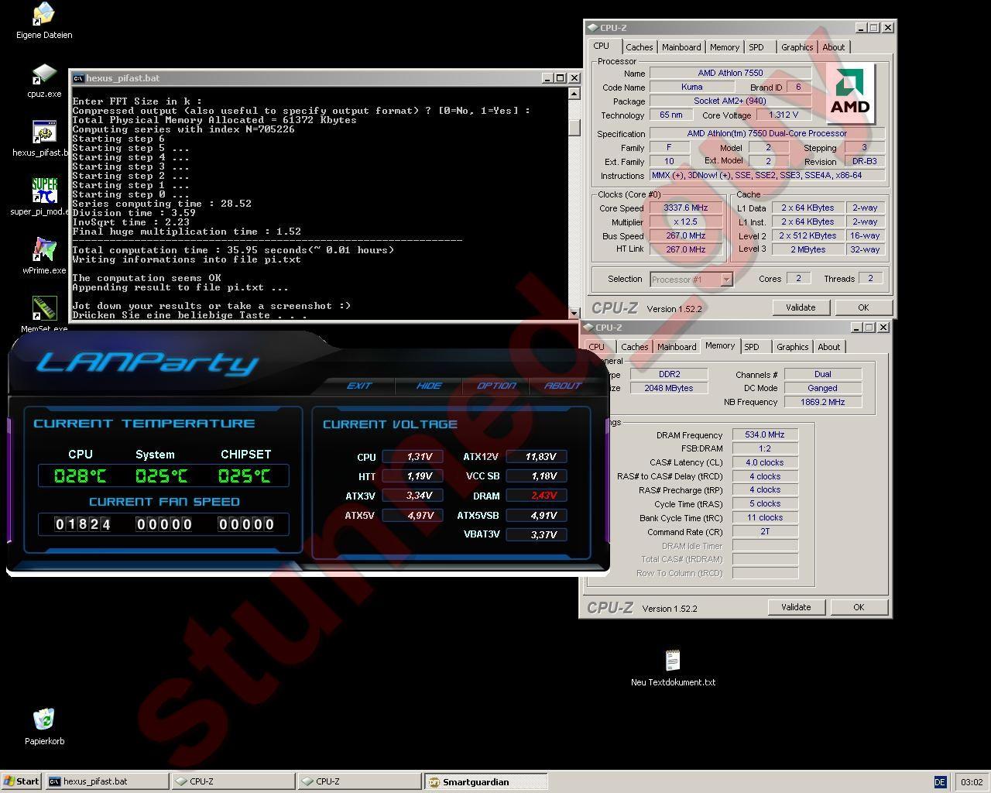Switch to Memory tab in top CPU-Z
This screenshot has width=991, height=793.
click(x=725, y=47)
